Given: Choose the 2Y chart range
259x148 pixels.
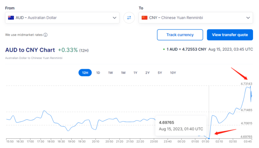Looking at the screenshot, I should [x=147, y=73].
